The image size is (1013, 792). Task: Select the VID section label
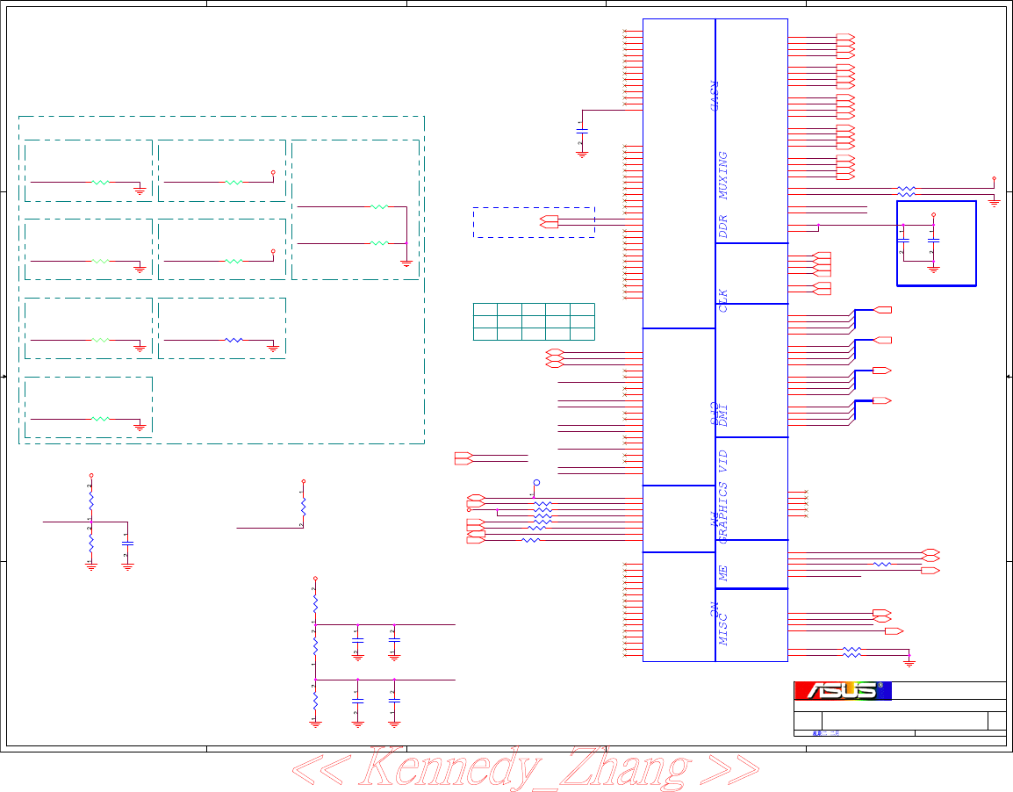(x=723, y=461)
